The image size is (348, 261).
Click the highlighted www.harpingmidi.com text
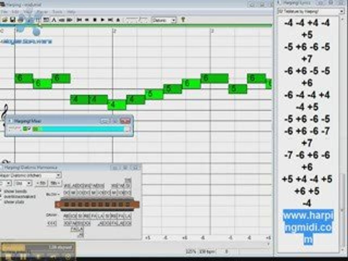[308, 227]
